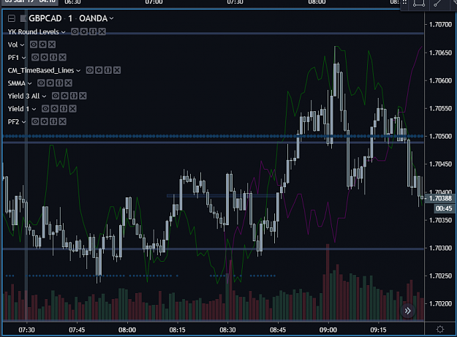Expand the CM_TimeBased_Lines dropdown chevron
The width and height of the screenshot is (457, 337).
(78, 70)
